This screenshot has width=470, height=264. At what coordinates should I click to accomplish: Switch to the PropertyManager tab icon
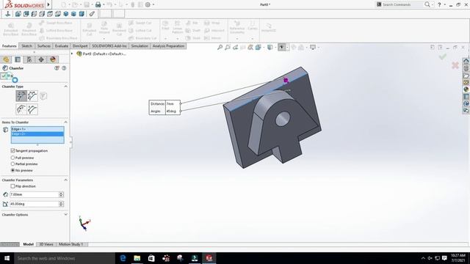click(x=18, y=59)
